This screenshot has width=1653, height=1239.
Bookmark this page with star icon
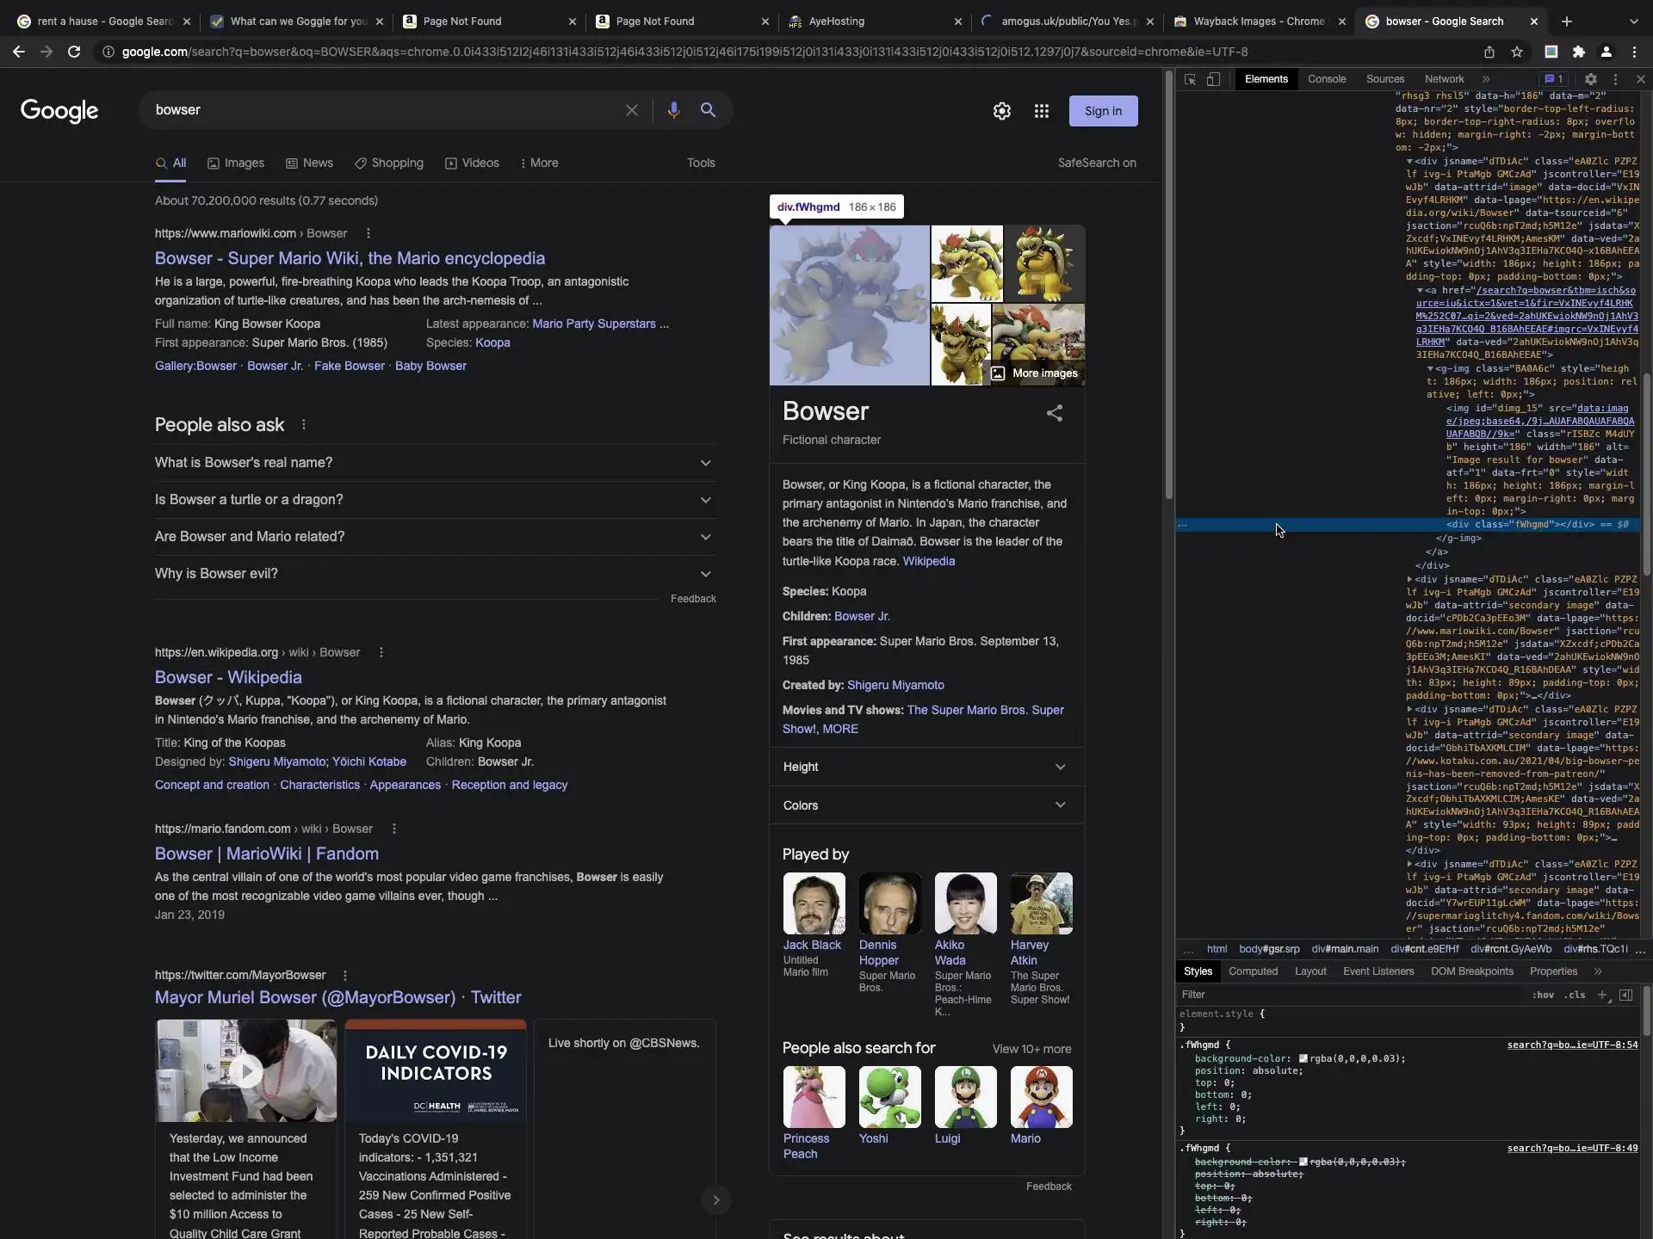point(1516,52)
